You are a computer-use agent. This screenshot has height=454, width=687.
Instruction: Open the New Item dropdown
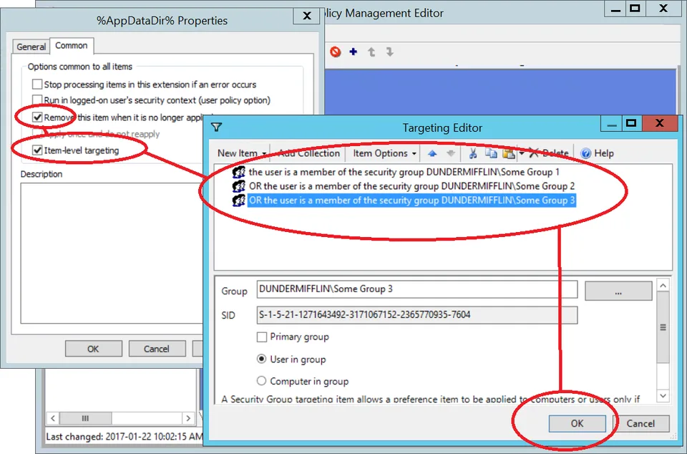[242, 153]
